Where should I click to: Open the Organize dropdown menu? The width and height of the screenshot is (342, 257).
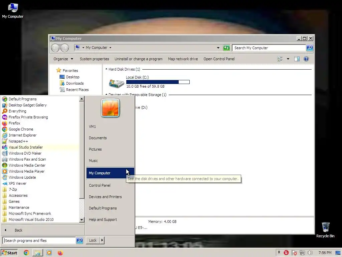coord(63,59)
